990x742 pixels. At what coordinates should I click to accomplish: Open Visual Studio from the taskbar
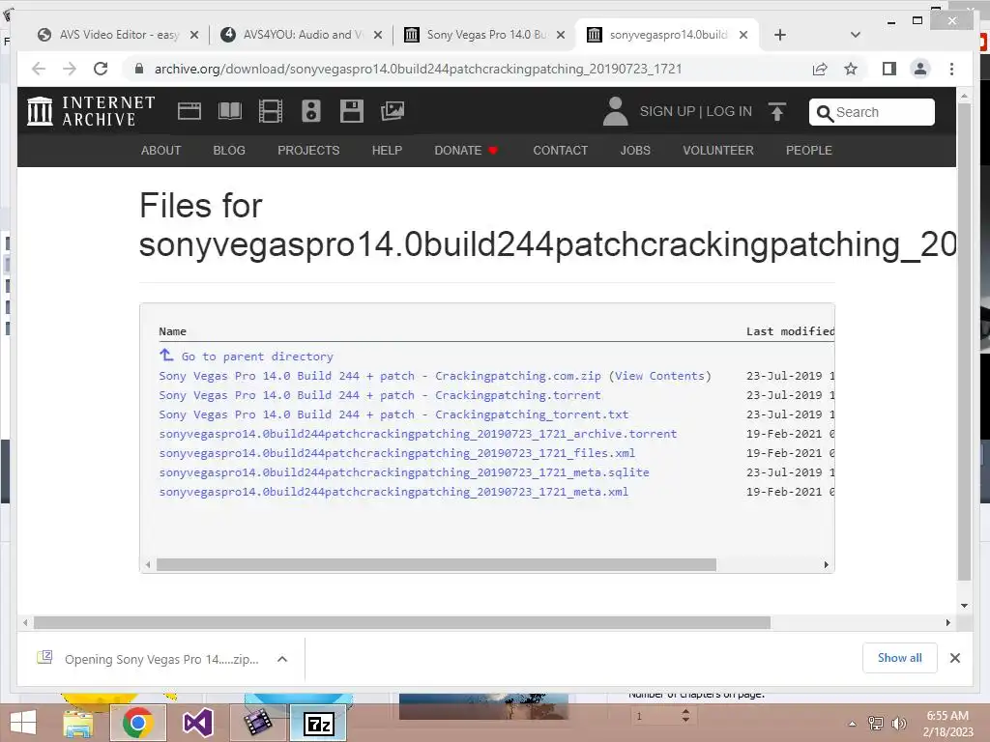pyautogui.click(x=197, y=723)
